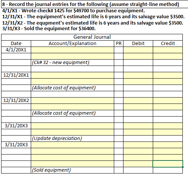Image resolution: width=188 pixels, height=175 pixels.
Task: Click the selected credit cell with green border
Action: [168, 164]
